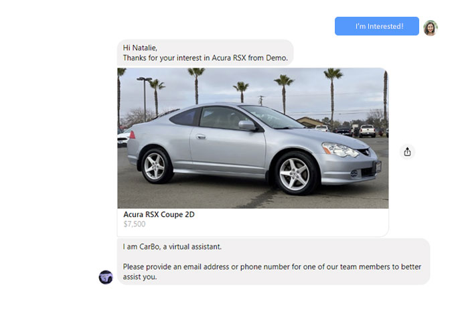
Task: Click the car's front wheel in the photo
Action: 295,173
